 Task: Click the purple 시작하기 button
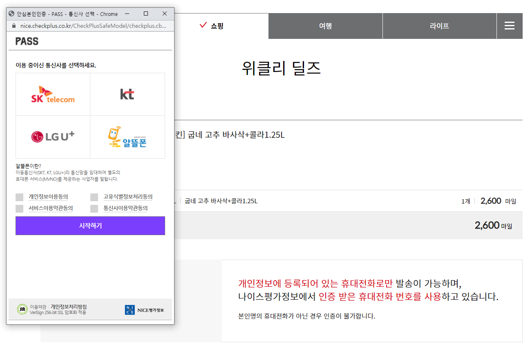point(90,226)
